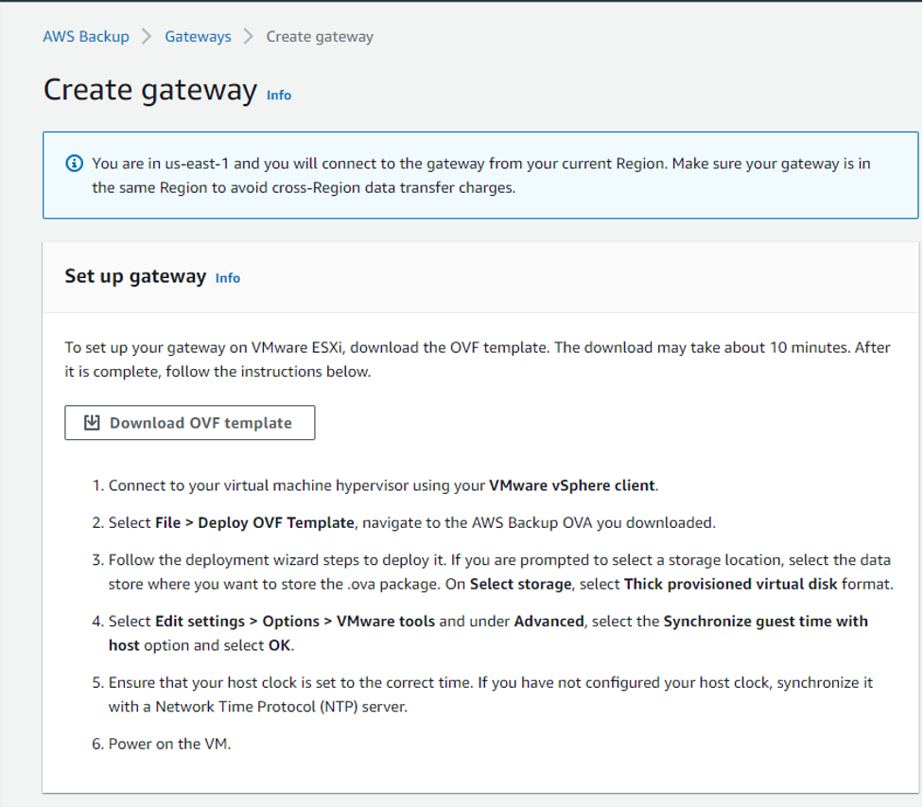Open Info help beside the Set up gateway heading
This screenshot has height=808, width=924.
coord(227,277)
